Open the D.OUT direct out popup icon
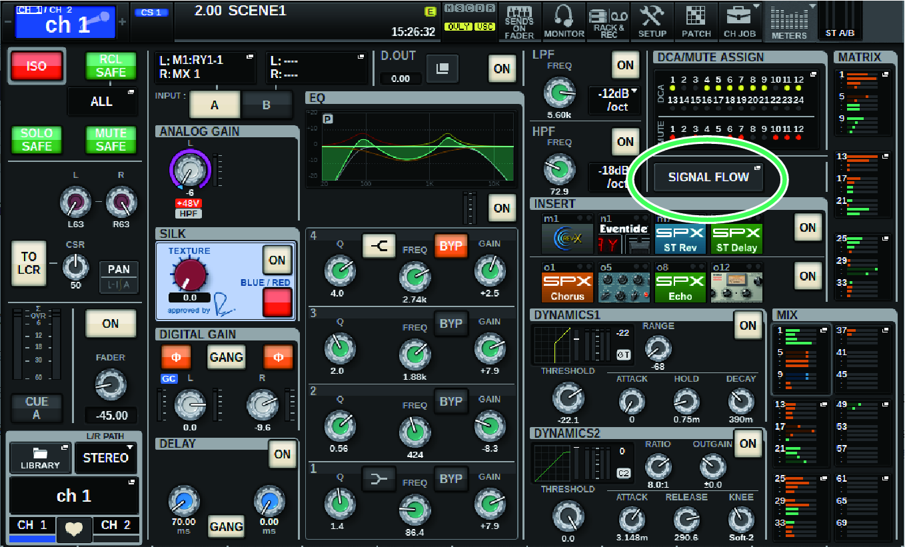The width and height of the screenshot is (905, 547). click(x=443, y=68)
